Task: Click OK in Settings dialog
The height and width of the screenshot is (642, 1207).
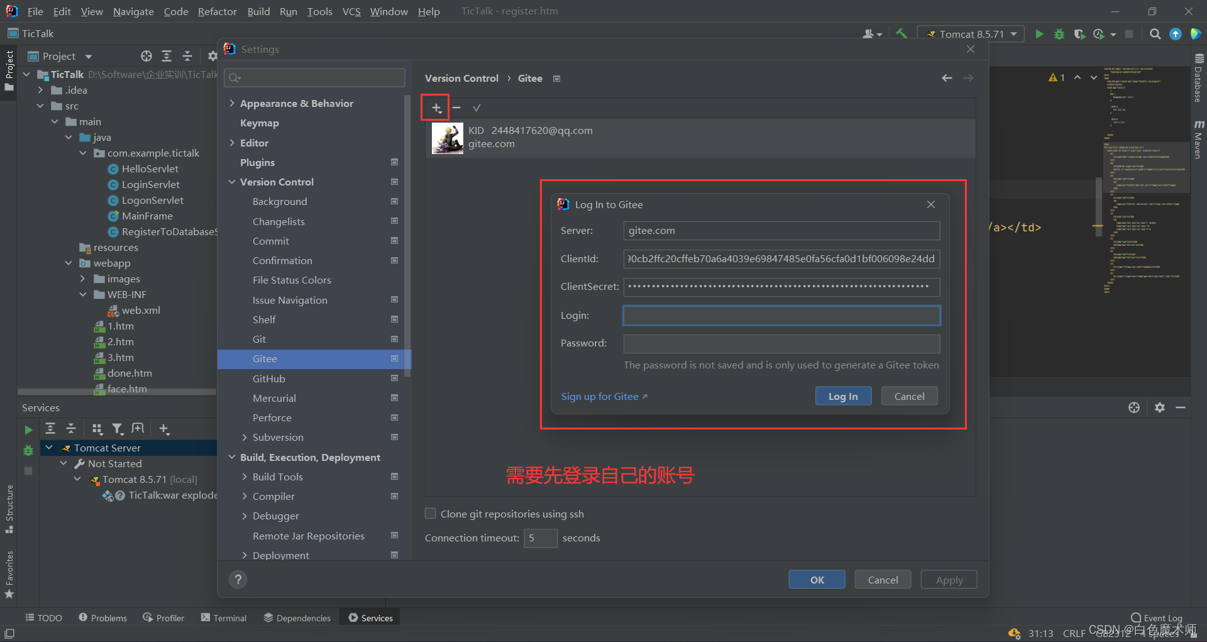Action: click(817, 580)
